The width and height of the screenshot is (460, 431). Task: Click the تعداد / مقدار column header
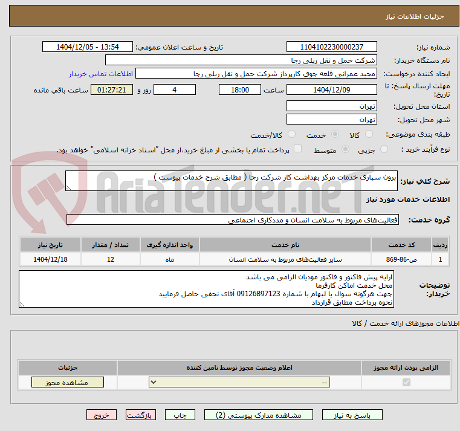(x=110, y=245)
